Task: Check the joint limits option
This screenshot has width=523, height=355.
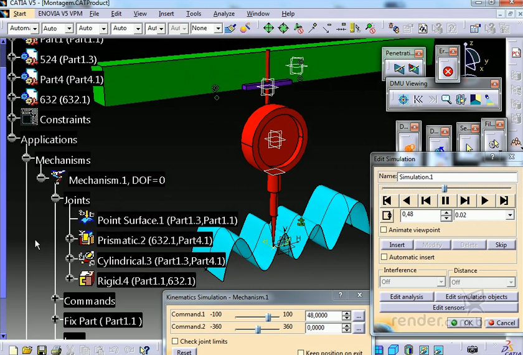Action: pyautogui.click(x=175, y=341)
